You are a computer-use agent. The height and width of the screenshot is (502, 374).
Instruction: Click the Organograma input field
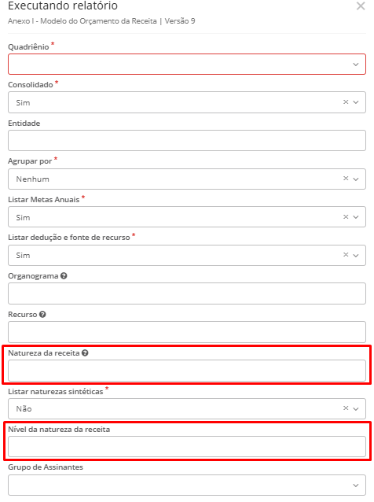pyautogui.click(x=187, y=293)
